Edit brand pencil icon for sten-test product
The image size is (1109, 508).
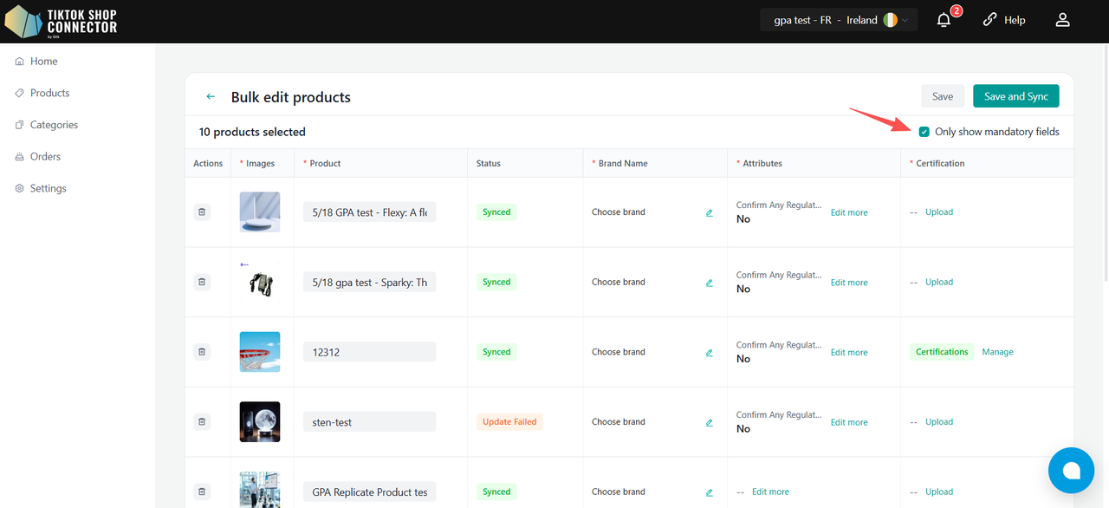tap(710, 422)
